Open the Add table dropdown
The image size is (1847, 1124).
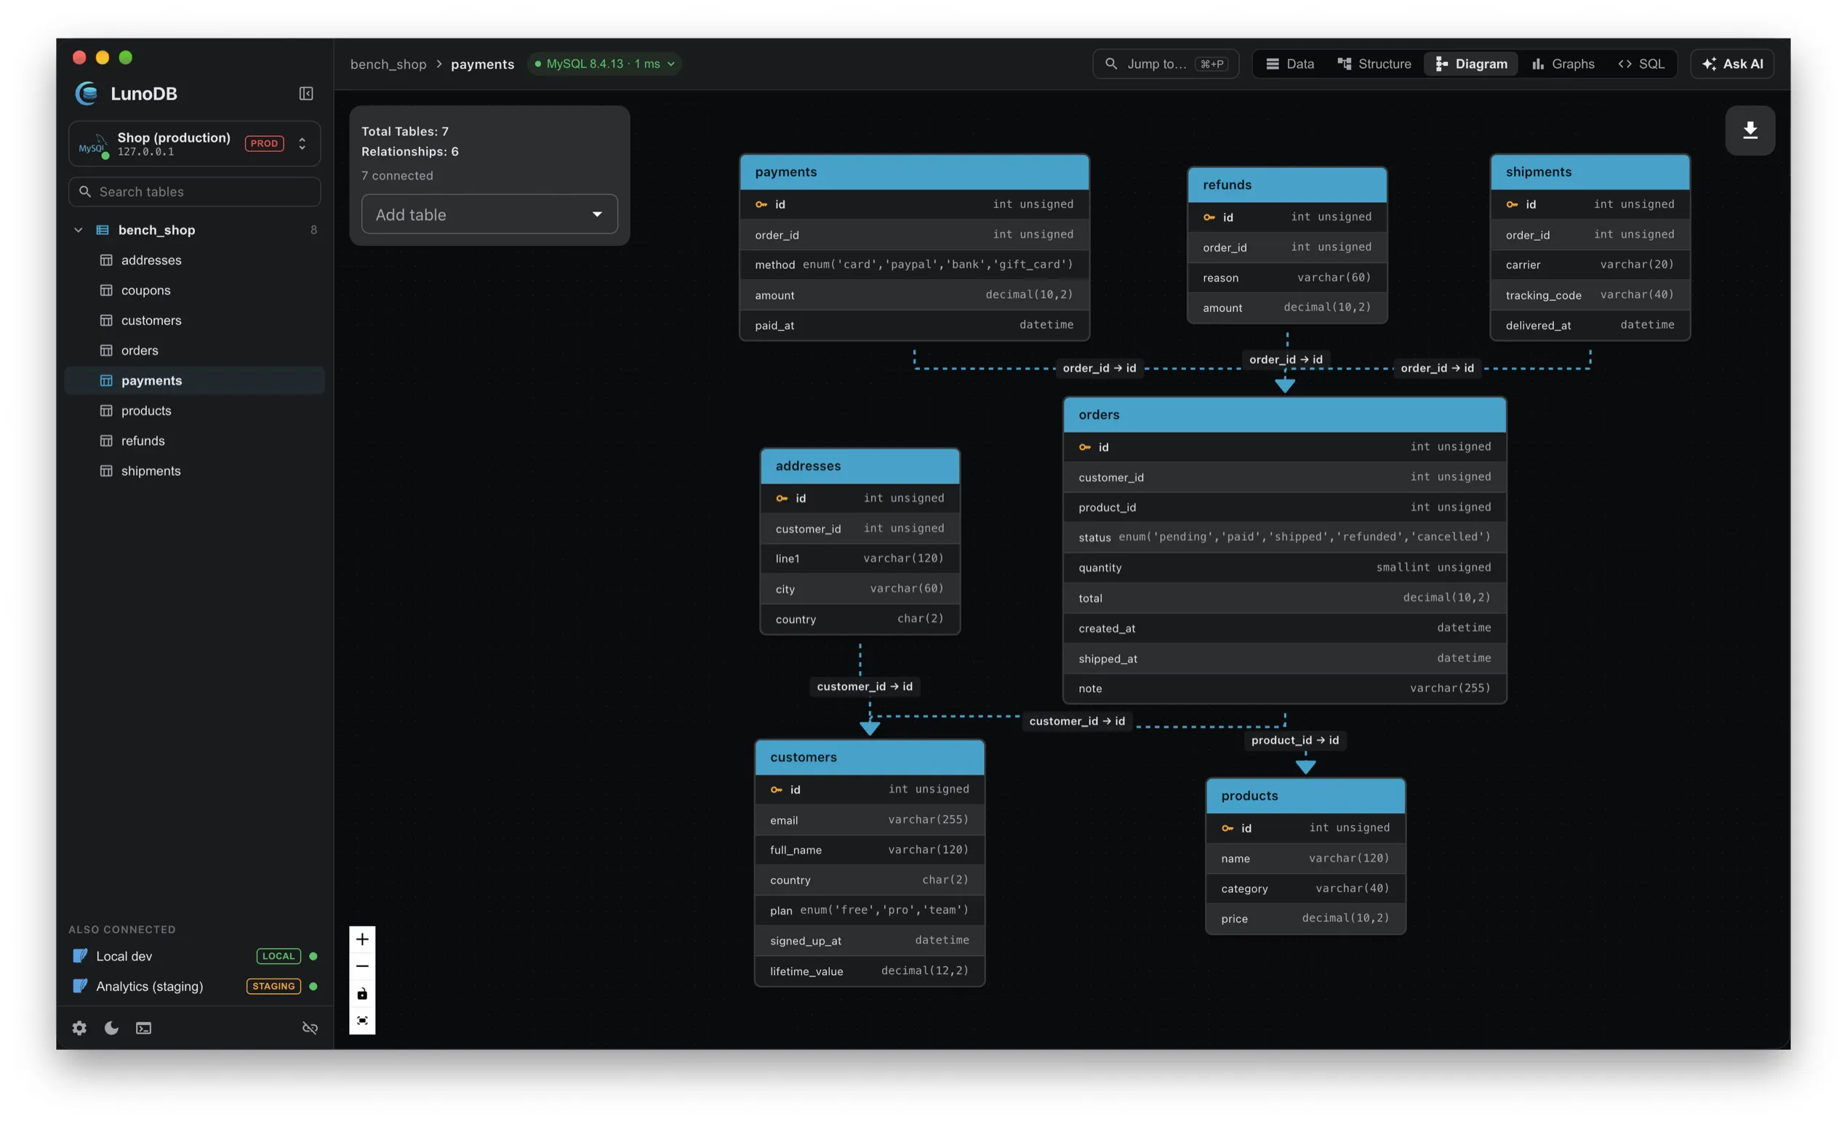489,214
